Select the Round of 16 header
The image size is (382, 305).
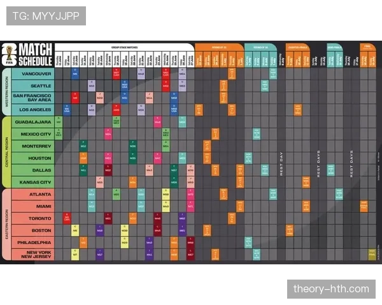[260, 47]
